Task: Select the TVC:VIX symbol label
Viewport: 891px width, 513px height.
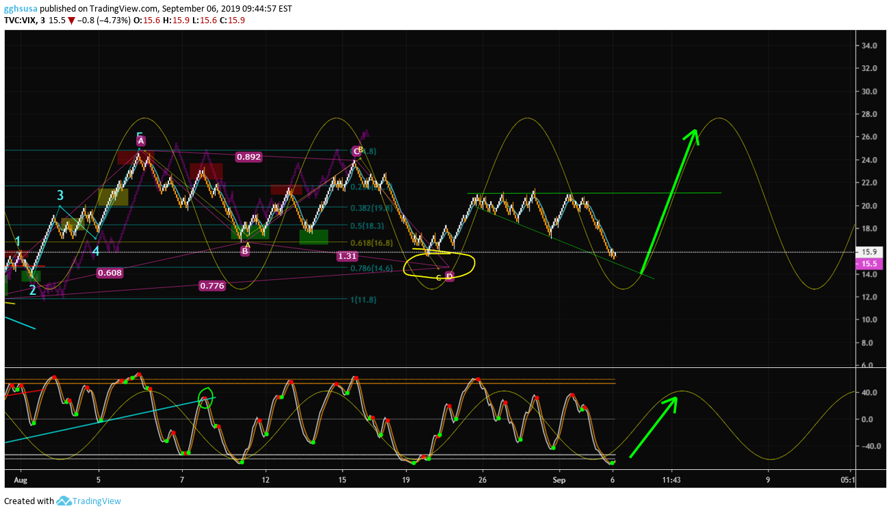Action: pos(20,21)
